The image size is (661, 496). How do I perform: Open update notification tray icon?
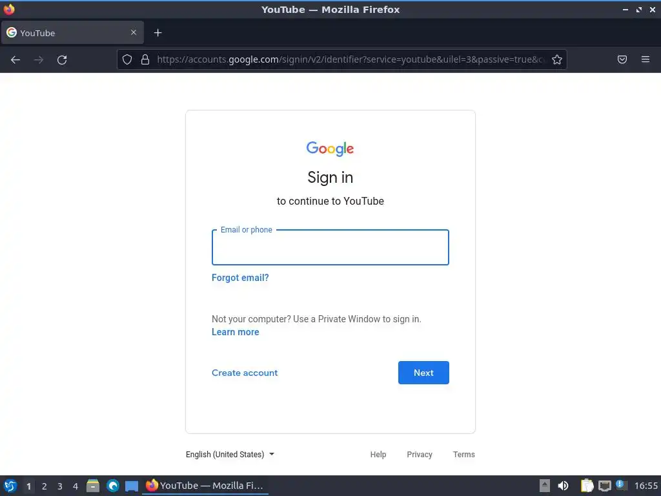pos(622,485)
